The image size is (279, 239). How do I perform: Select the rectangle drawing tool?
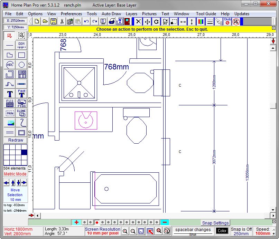click(21, 55)
